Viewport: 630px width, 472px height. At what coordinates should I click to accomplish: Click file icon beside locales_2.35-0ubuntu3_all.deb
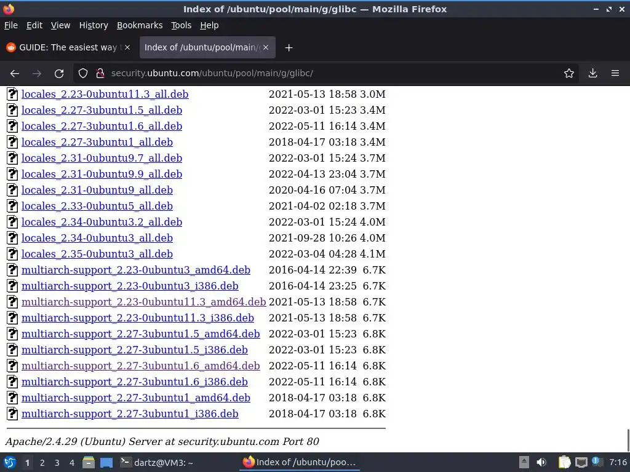coord(12,254)
